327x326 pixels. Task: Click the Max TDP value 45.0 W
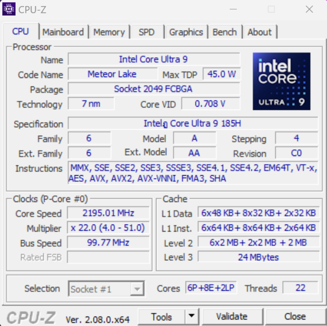(x=222, y=74)
